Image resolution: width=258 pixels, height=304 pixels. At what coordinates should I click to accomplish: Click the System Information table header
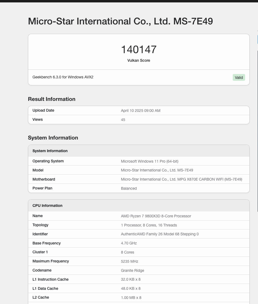[x=139, y=151]
